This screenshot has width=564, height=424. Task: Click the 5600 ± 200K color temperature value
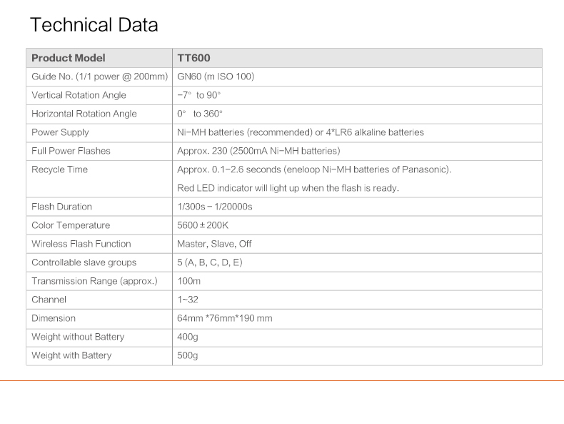click(x=203, y=225)
